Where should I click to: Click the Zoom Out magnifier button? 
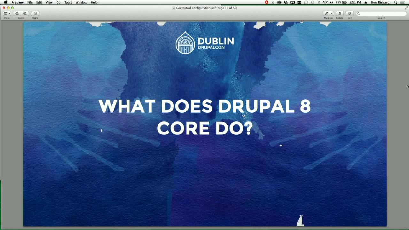point(17,13)
